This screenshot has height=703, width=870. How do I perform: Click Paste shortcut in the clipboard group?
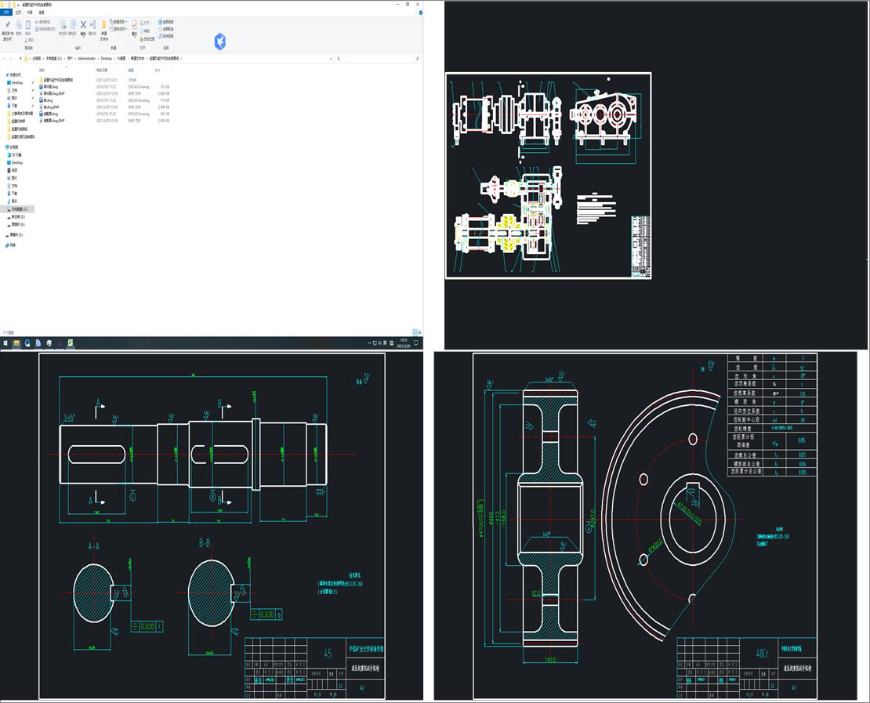click(x=45, y=29)
